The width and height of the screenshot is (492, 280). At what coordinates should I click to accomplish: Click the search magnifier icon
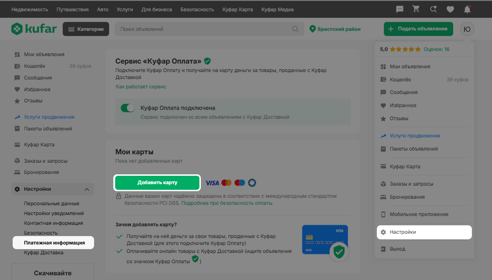coord(295,29)
